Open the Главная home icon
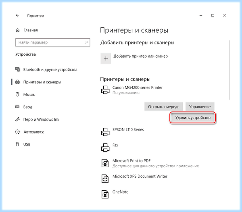 coord(18,30)
